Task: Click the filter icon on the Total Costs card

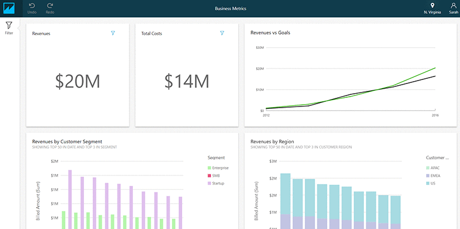Action: (x=222, y=33)
